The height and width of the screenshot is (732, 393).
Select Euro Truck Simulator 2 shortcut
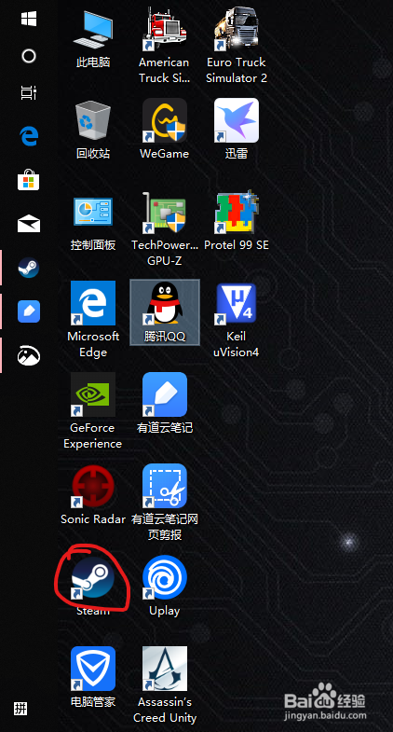coord(237,46)
